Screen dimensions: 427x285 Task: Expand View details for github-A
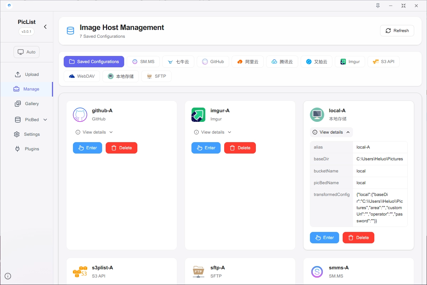(94, 132)
